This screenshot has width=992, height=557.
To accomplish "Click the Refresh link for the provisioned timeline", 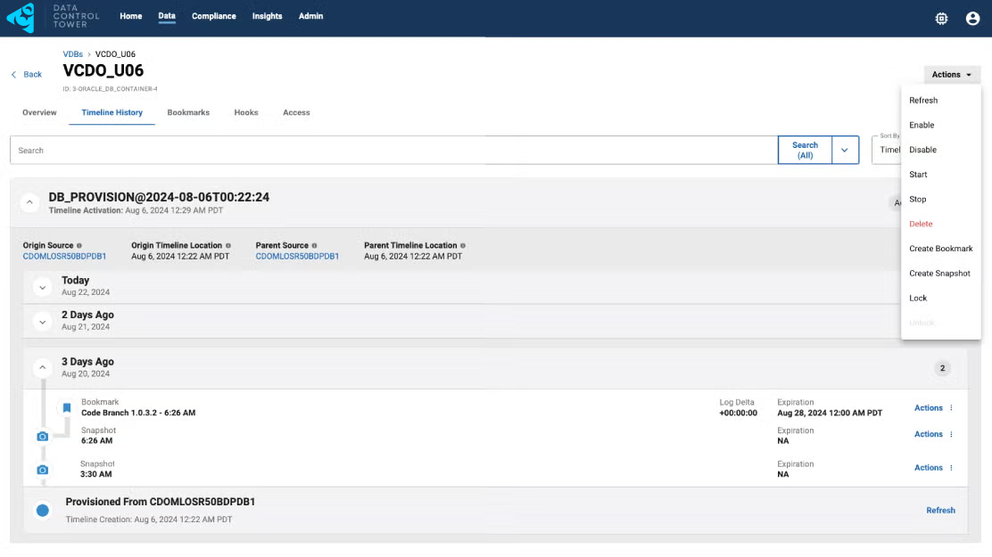I will click(940, 510).
